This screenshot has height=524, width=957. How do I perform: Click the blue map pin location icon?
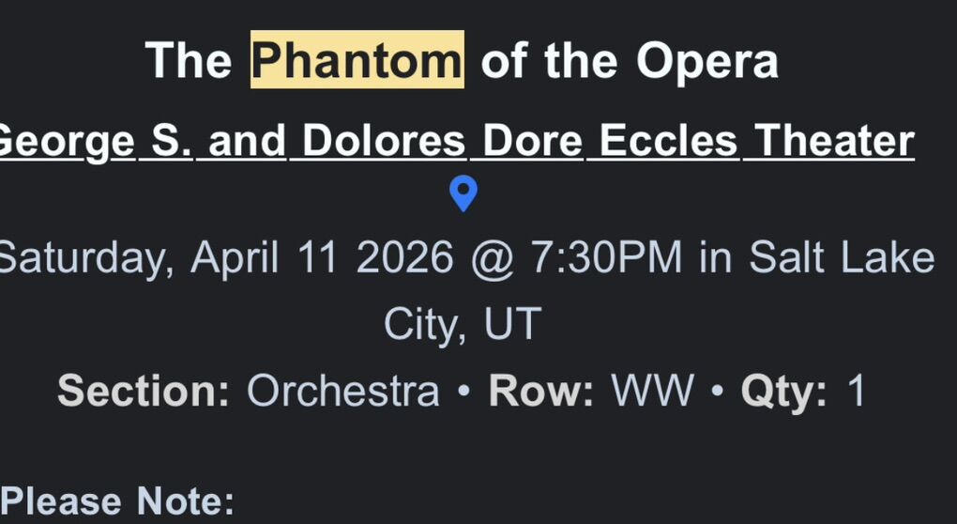point(463,194)
